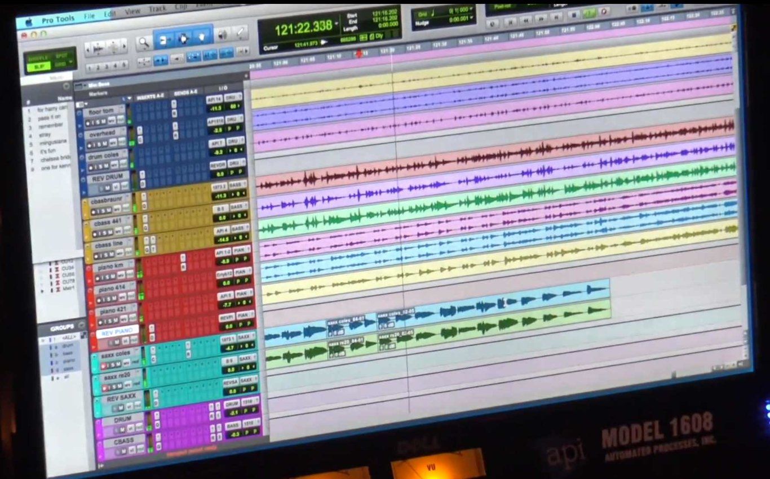Image resolution: width=770 pixels, height=479 pixels.
Task: Click the GROUPS panel header
Action: [62, 327]
